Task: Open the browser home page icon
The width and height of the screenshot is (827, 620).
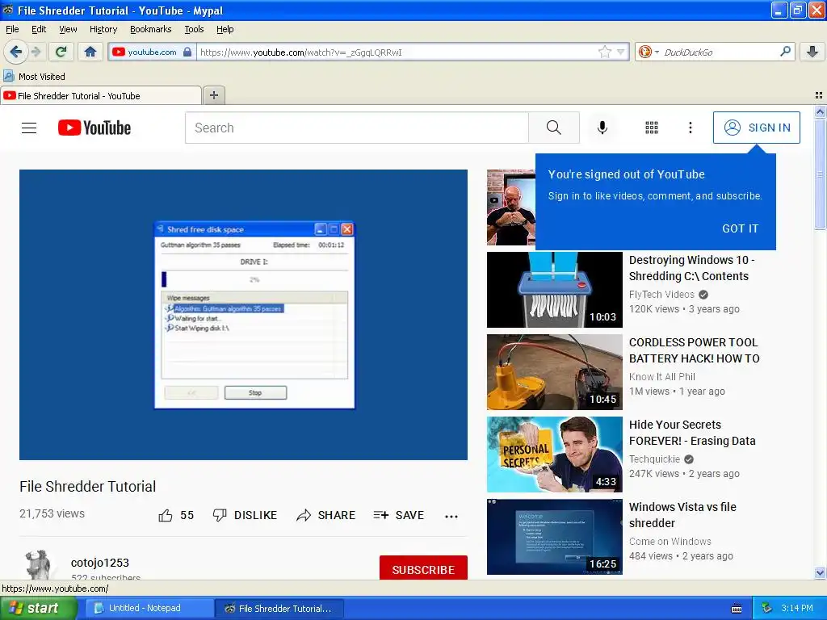Action: pyautogui.click(x=90, y=52)
